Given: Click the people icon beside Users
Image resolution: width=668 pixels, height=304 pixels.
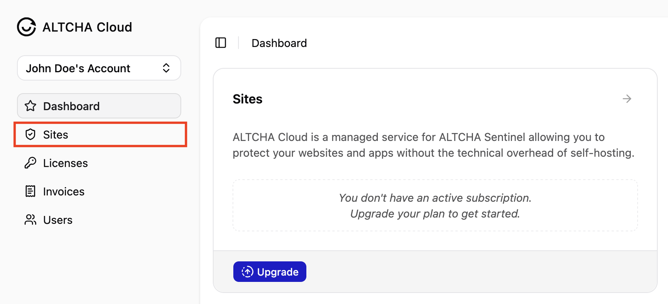Looking at the screenshot, I should pos(30,220).
